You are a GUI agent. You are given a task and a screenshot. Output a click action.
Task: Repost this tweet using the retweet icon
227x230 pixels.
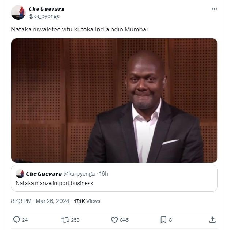[65, 220]
